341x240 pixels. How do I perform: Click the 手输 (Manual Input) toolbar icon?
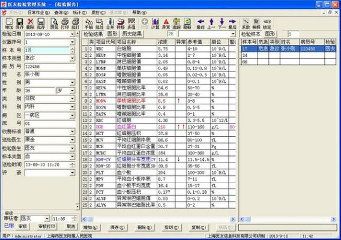click(x=89, y=23)
